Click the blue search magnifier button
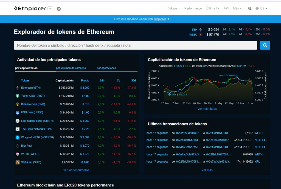The height and width of the screenshot is (189, 281). [265, 45]
